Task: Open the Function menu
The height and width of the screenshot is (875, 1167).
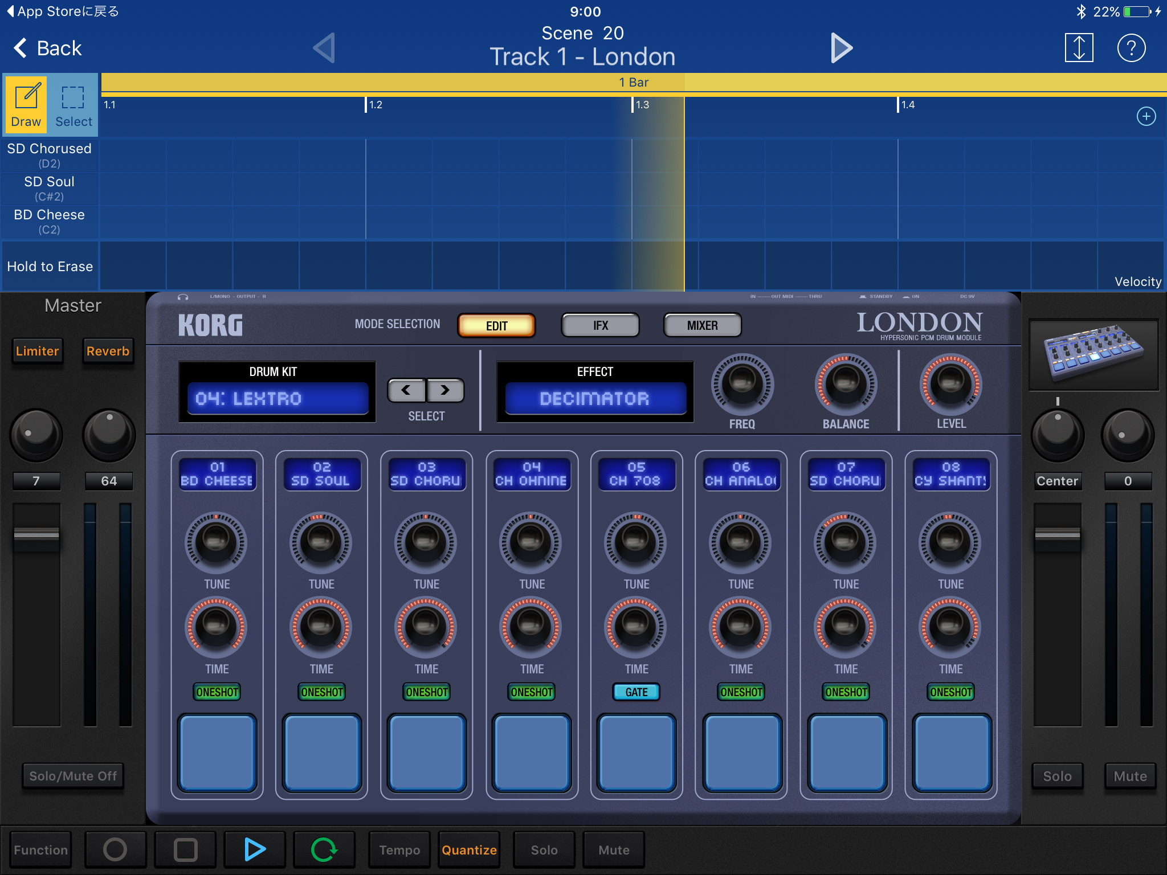Action: coord(40,849)
